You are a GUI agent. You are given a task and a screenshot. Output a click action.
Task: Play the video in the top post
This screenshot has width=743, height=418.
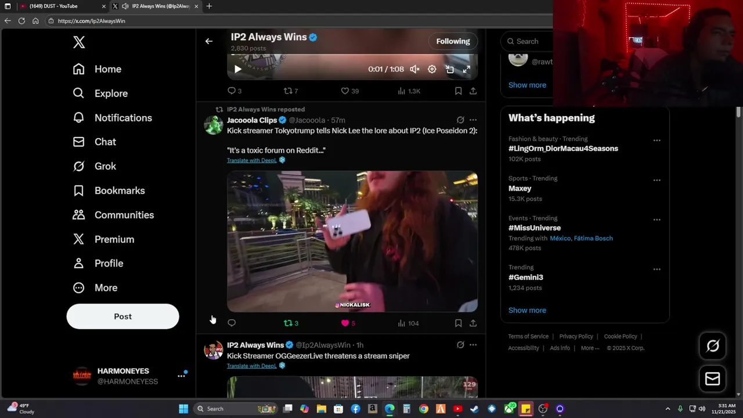237,69
